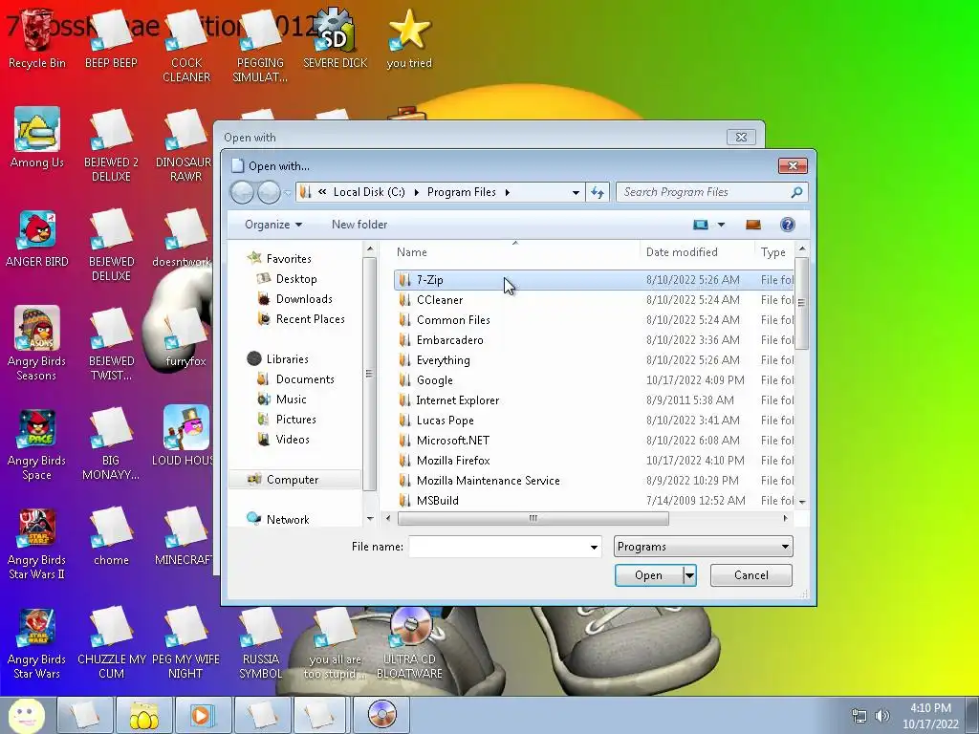Select Network in the navigation pane
Viewport: 979px width, 734px height.
(x=287, y=519)
